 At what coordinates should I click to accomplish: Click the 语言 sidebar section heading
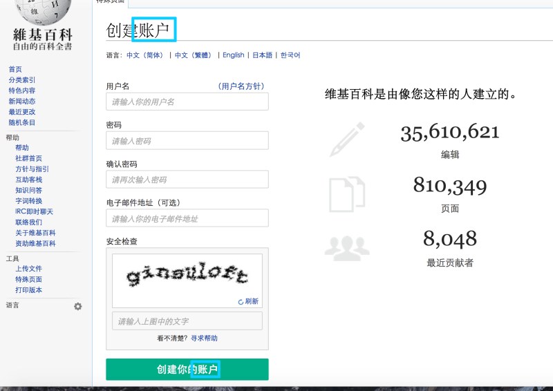point(12,305)
